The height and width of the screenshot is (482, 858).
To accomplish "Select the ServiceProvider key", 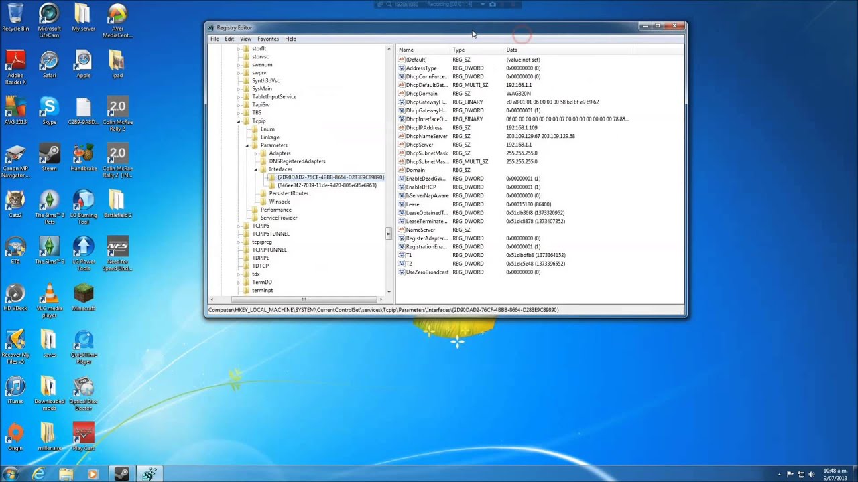I will tap(279, 218).
